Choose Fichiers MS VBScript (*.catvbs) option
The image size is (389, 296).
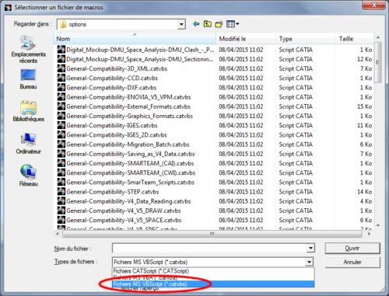click(213, 284)
